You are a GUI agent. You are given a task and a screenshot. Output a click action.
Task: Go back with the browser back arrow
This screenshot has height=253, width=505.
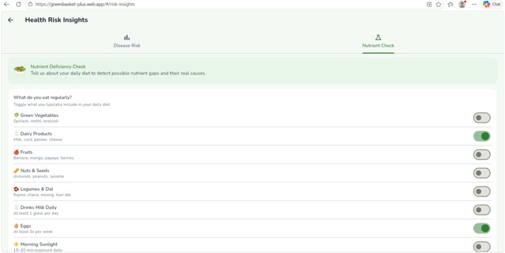click(6, 4)
